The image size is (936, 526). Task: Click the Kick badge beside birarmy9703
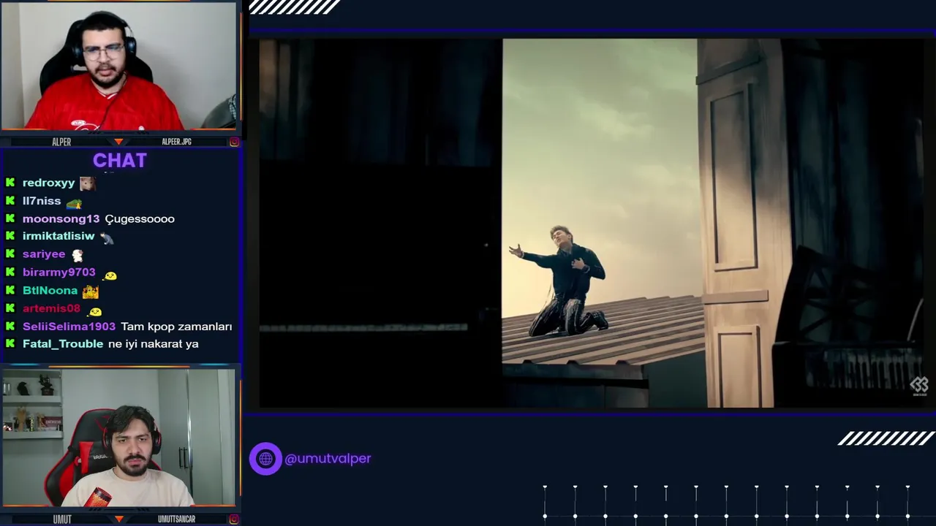tap(10, 272)
